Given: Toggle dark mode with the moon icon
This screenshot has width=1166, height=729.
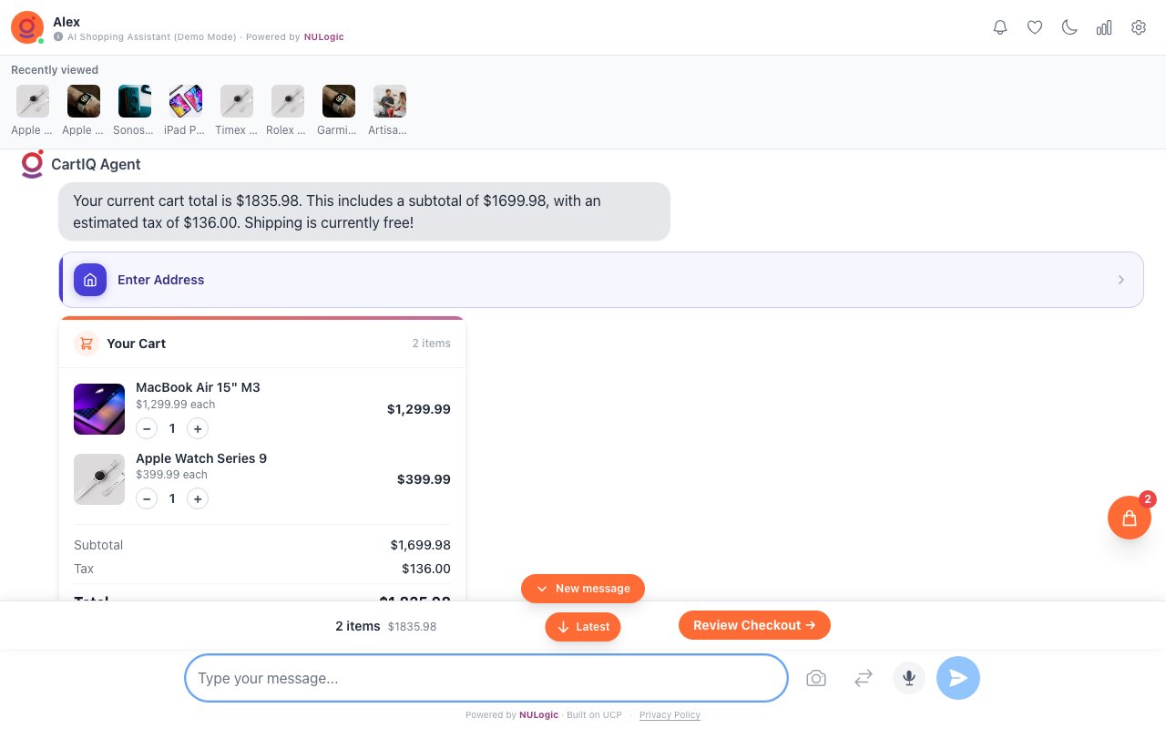Looking at the screenshot, I should 1069,27.
